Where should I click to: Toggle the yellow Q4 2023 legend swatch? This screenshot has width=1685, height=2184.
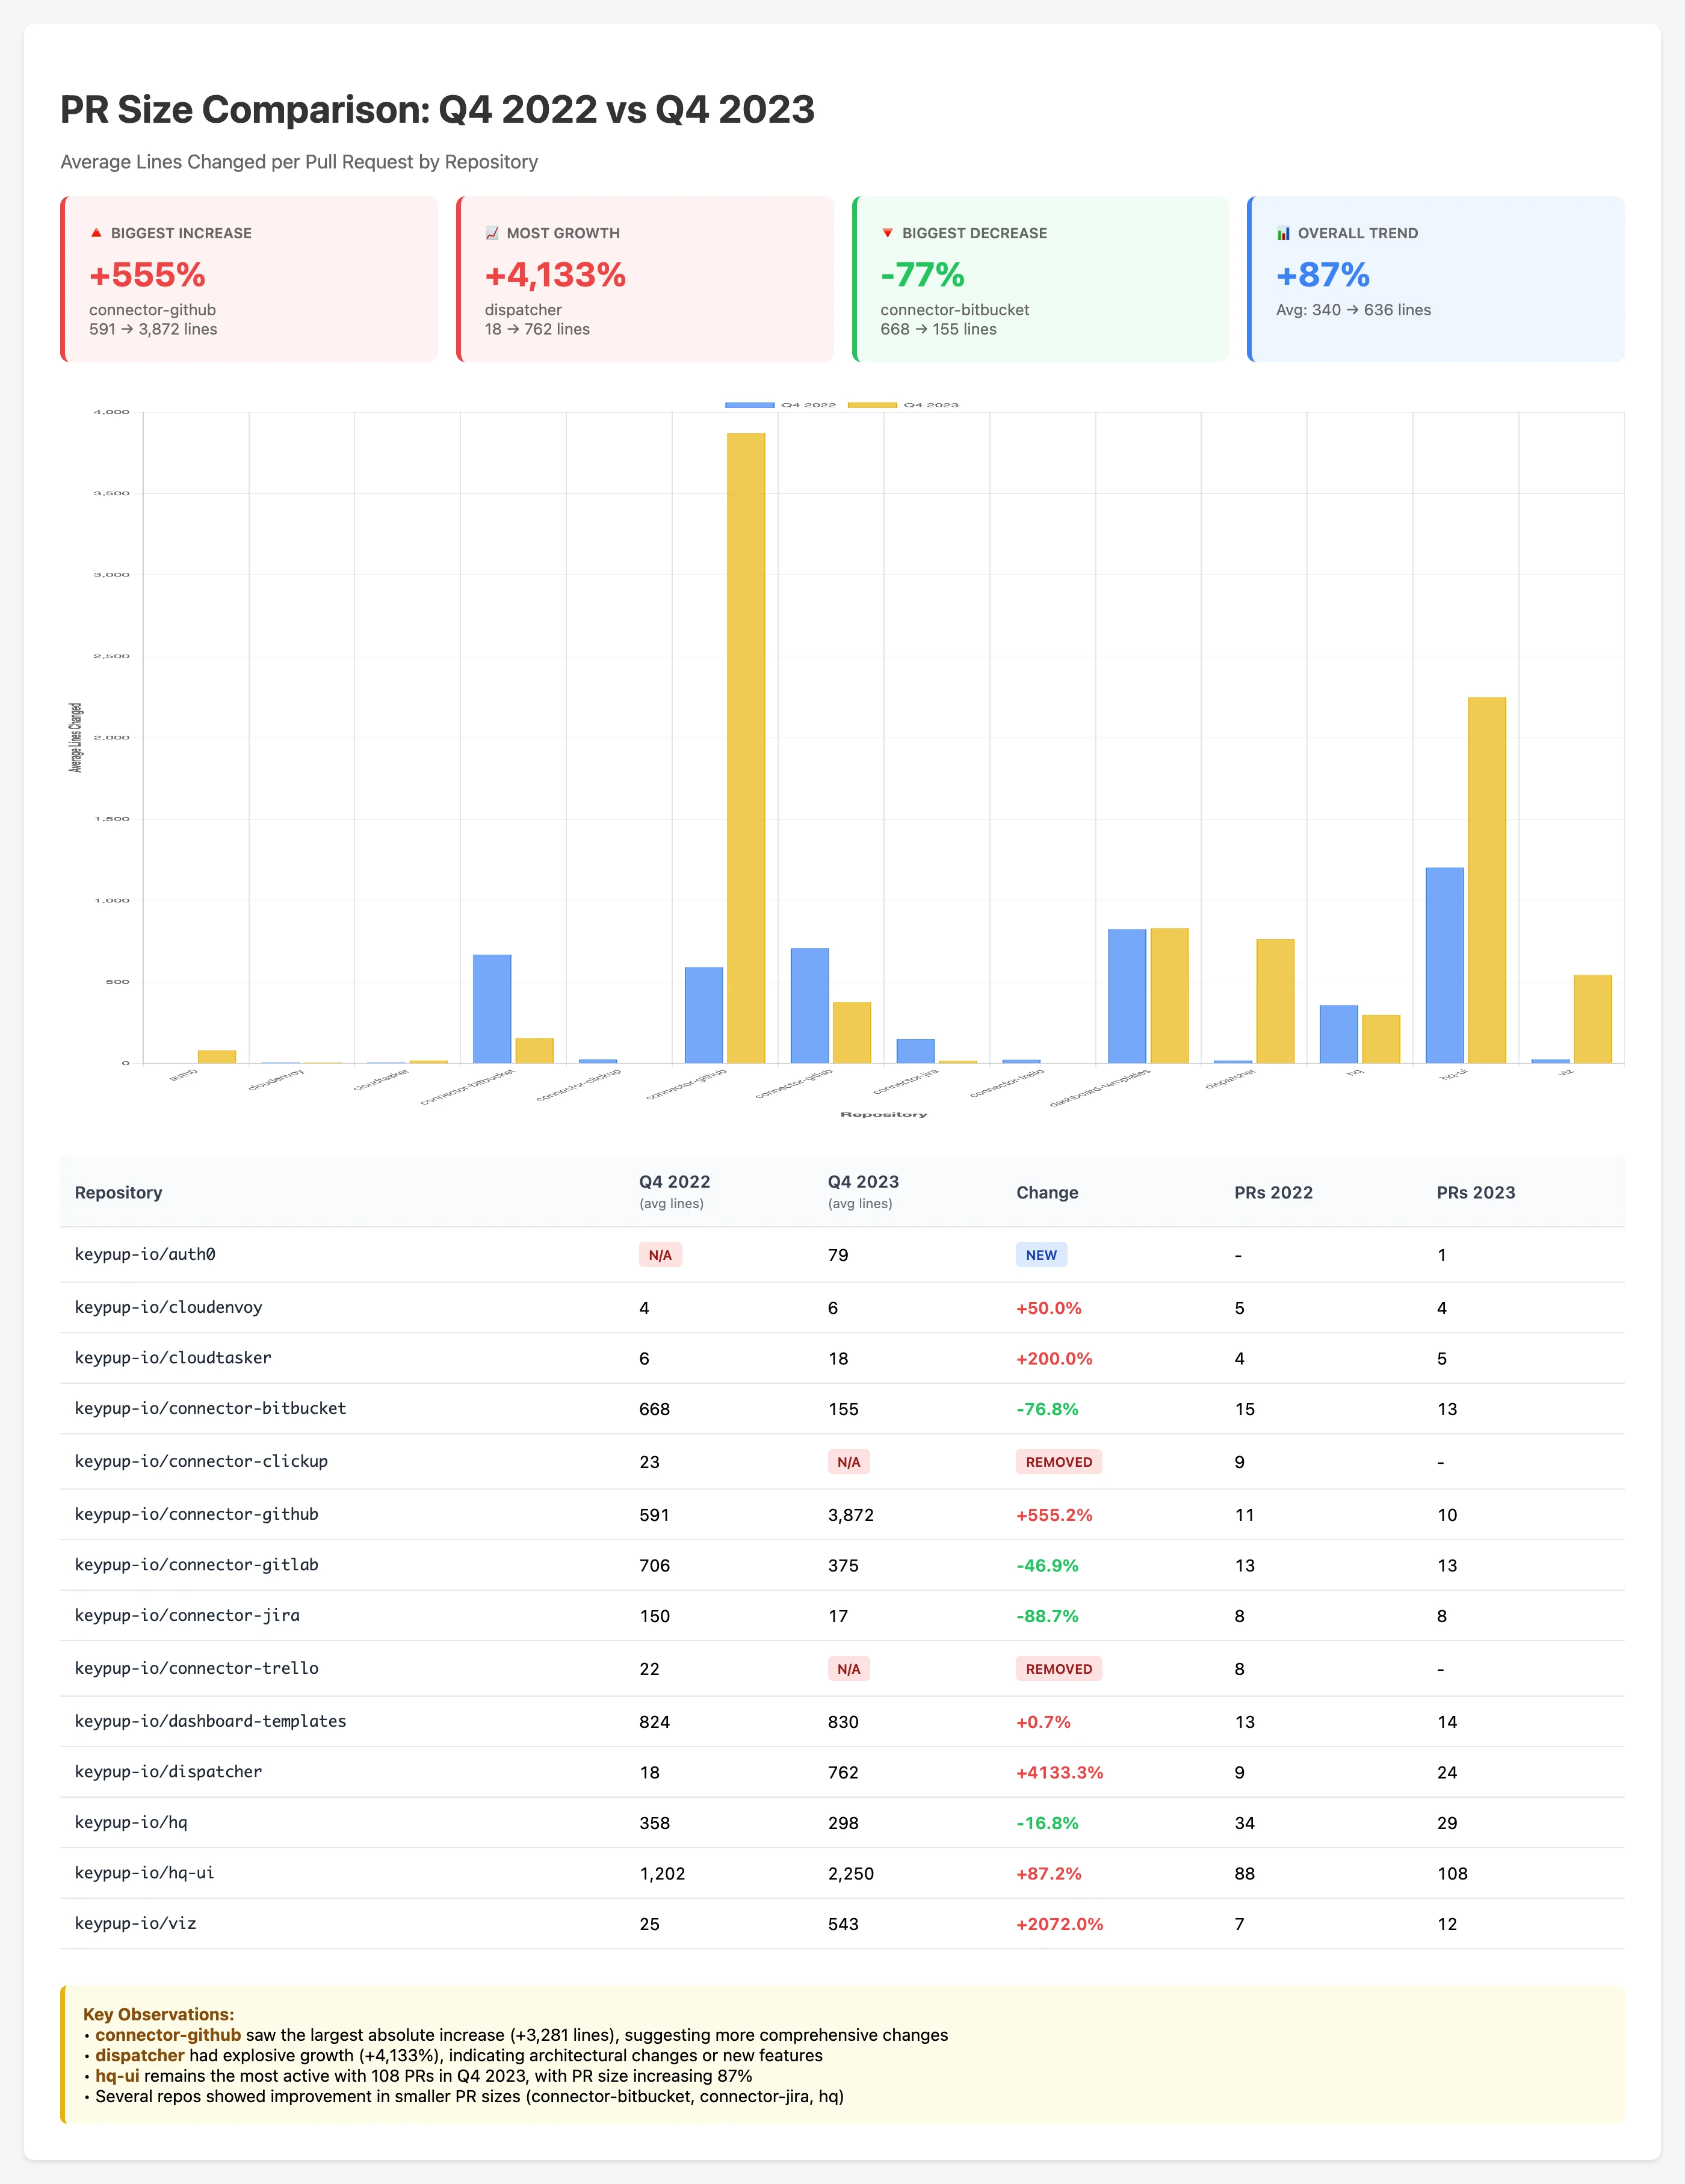pyautogui.click(x=872, y=405)
